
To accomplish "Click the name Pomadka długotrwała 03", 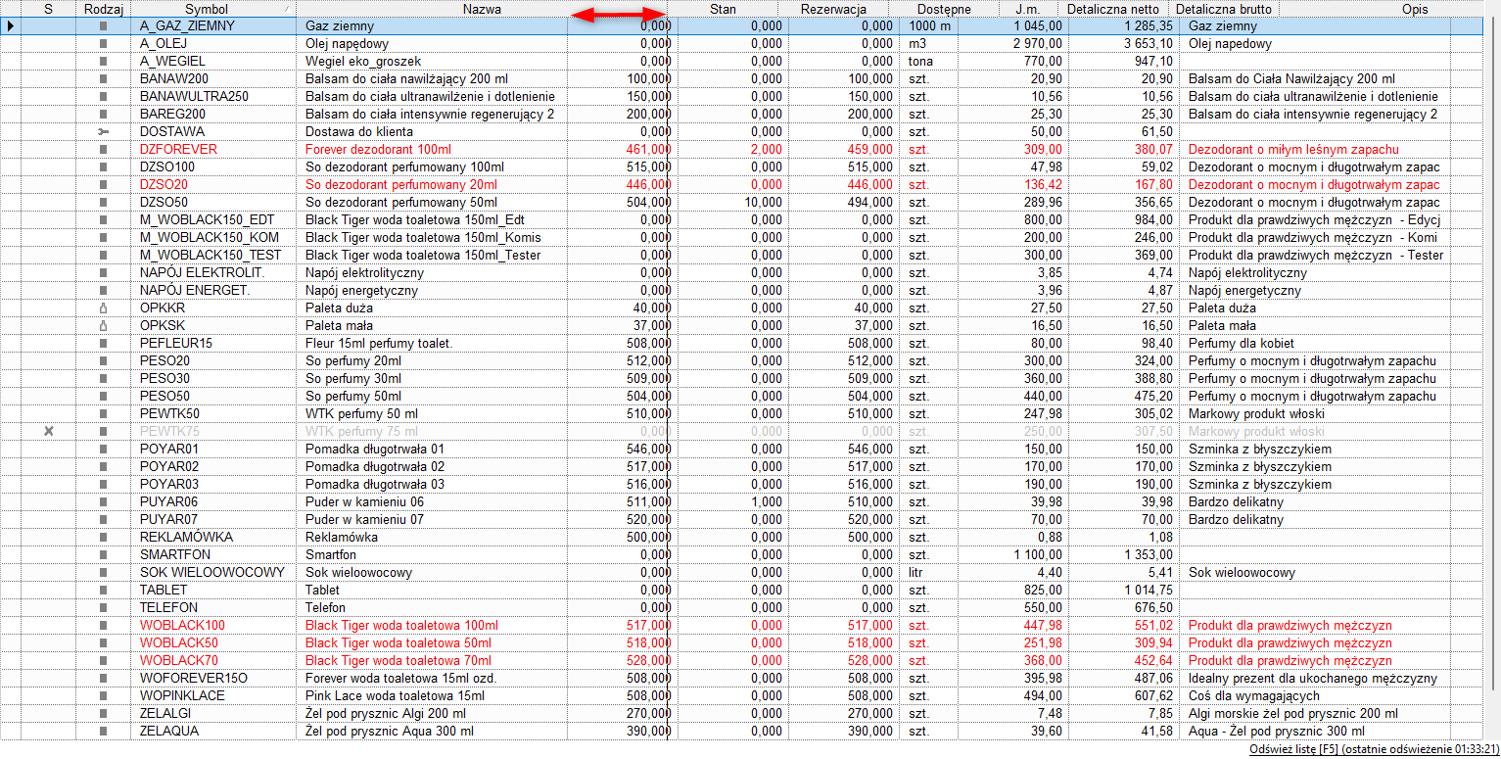I will pos(375,484).
